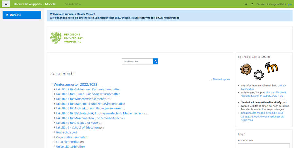This screenshot has height=148, width=294.
Task: Open Fakultät 2 für Human- und Sozialwissenschaften
Action: point(88,94)
